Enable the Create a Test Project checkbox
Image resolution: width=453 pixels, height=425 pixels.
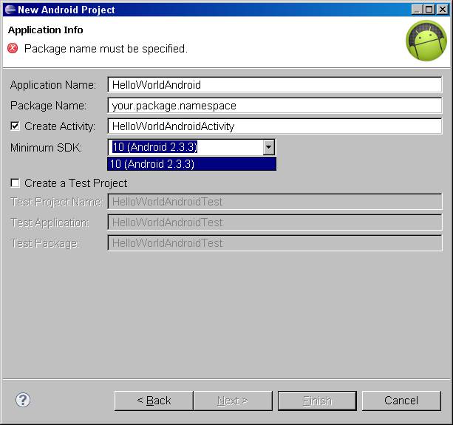coord(15,183)
